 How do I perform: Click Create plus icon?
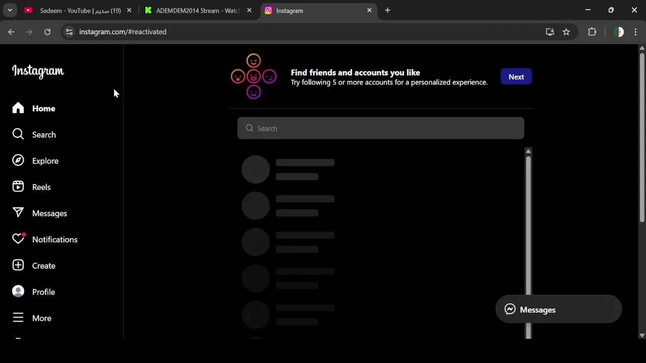[x=18, y=266]
